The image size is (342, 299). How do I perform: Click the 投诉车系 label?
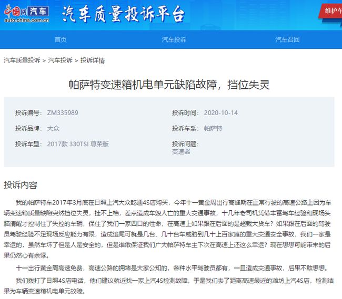[x=185, y=129]
